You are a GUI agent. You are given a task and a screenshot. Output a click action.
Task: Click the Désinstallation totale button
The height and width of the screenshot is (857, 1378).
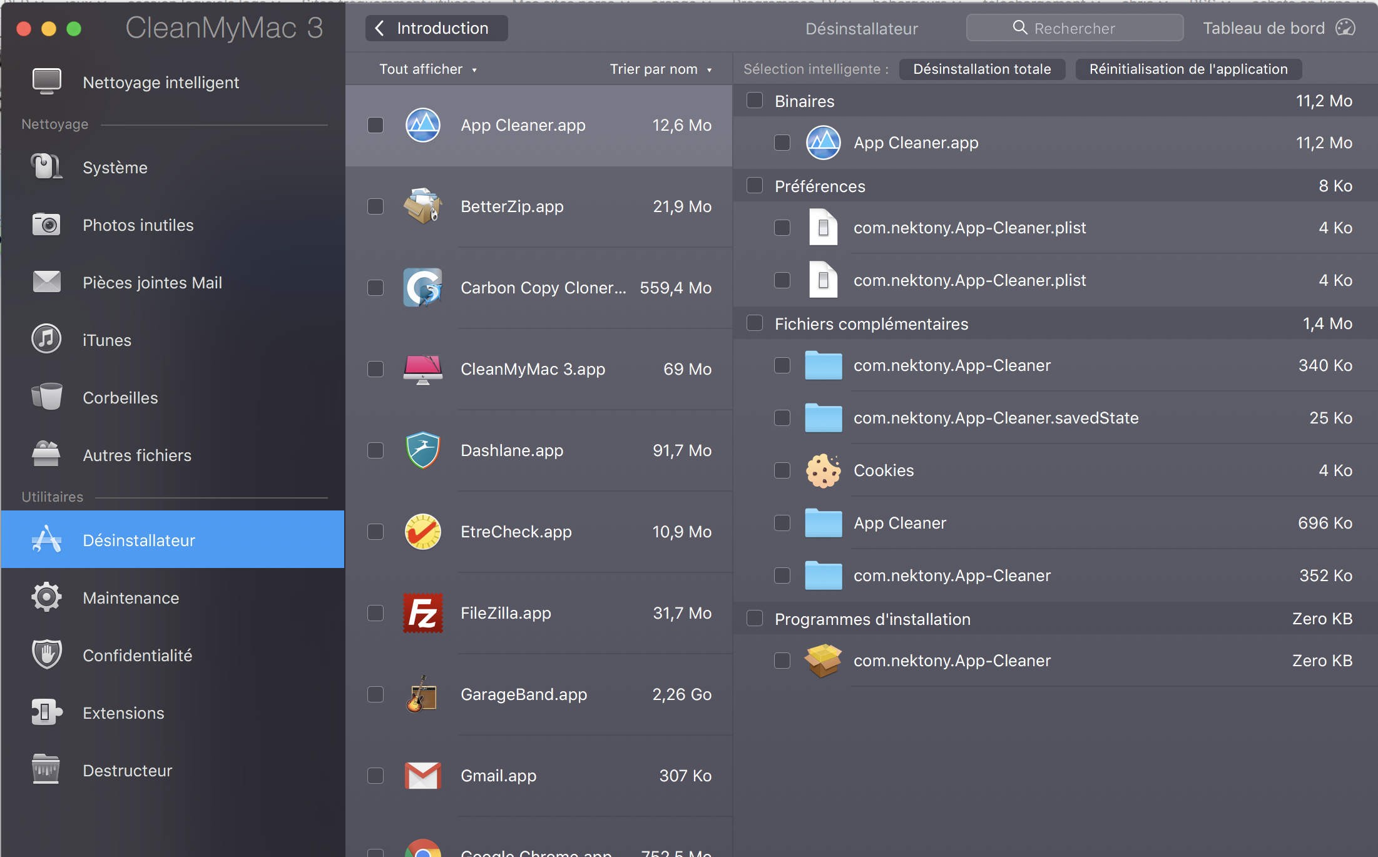coord(982,69)
